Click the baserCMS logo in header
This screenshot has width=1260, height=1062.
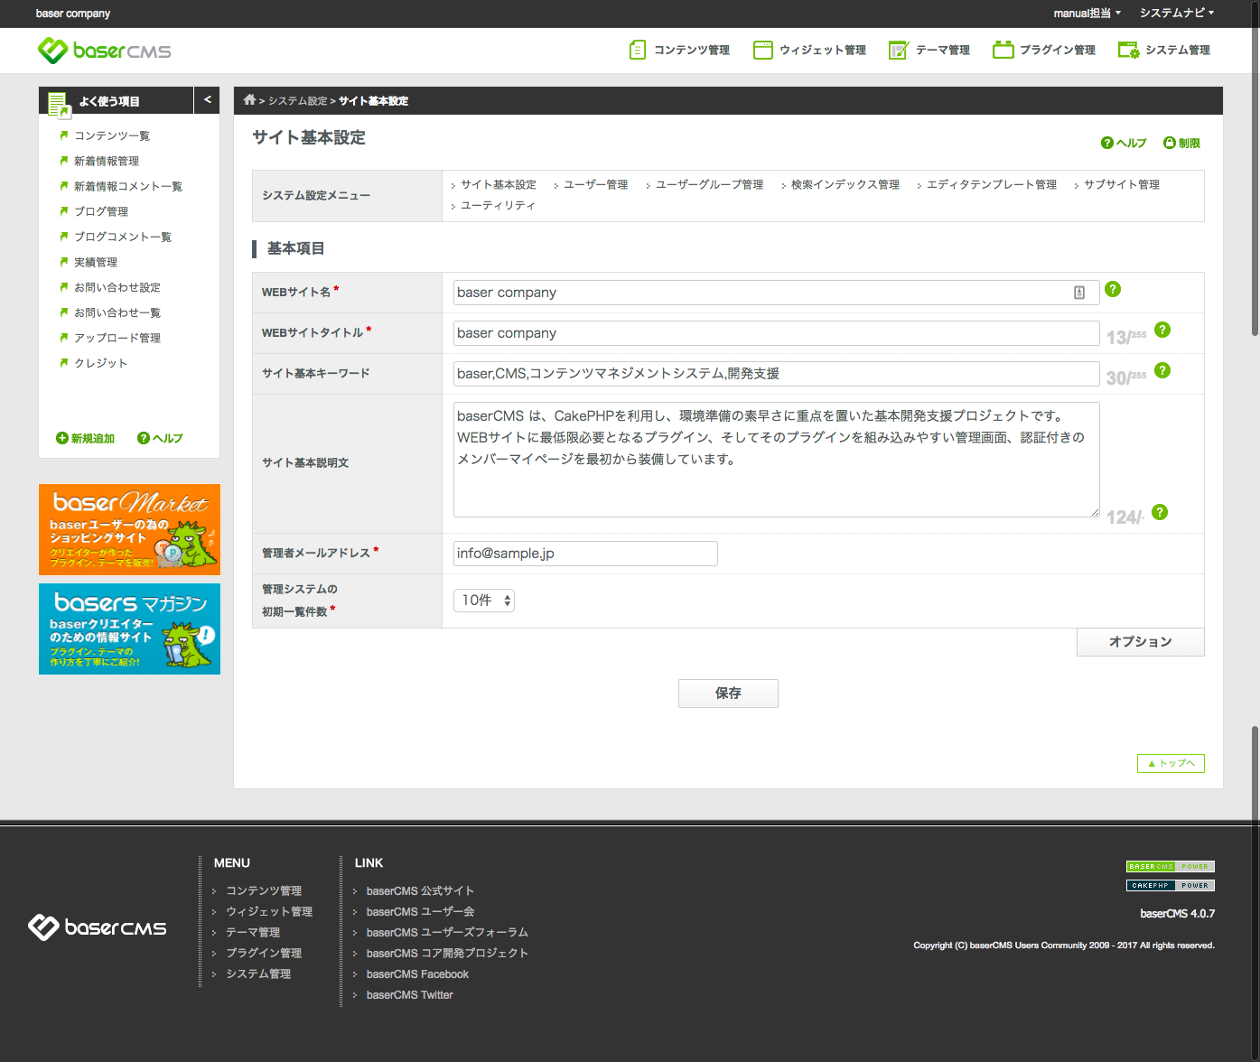(105, 51)
